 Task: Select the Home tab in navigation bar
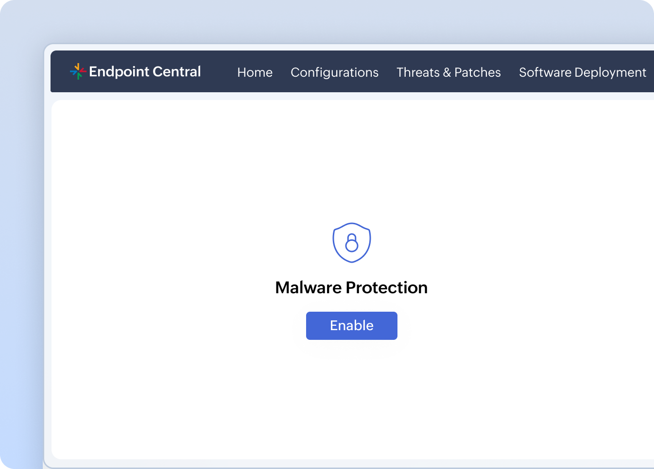pyautogui.click(x=255, y=72)
